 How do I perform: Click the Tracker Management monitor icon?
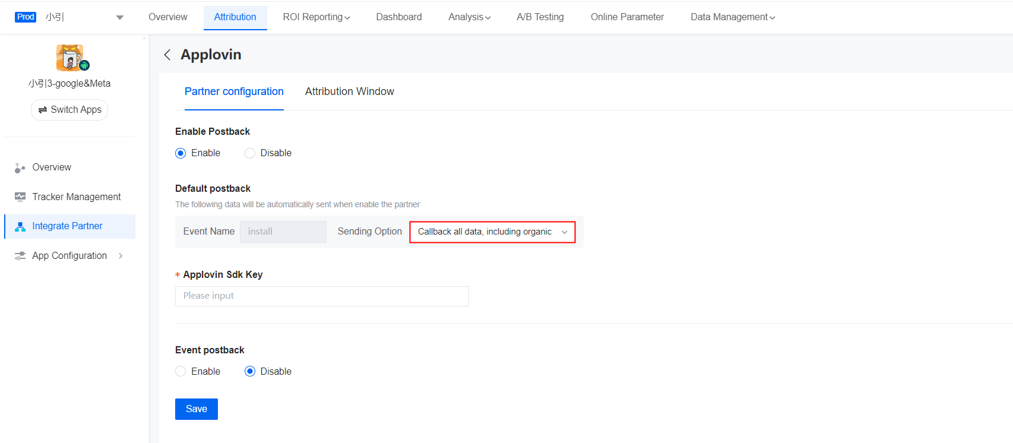pyautogui.click(x=20, y=197)
